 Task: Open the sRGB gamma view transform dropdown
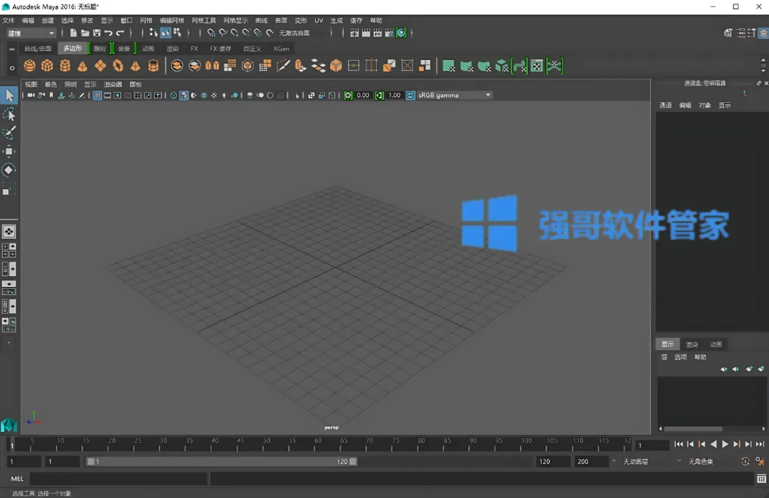click(x=454, y=95)
